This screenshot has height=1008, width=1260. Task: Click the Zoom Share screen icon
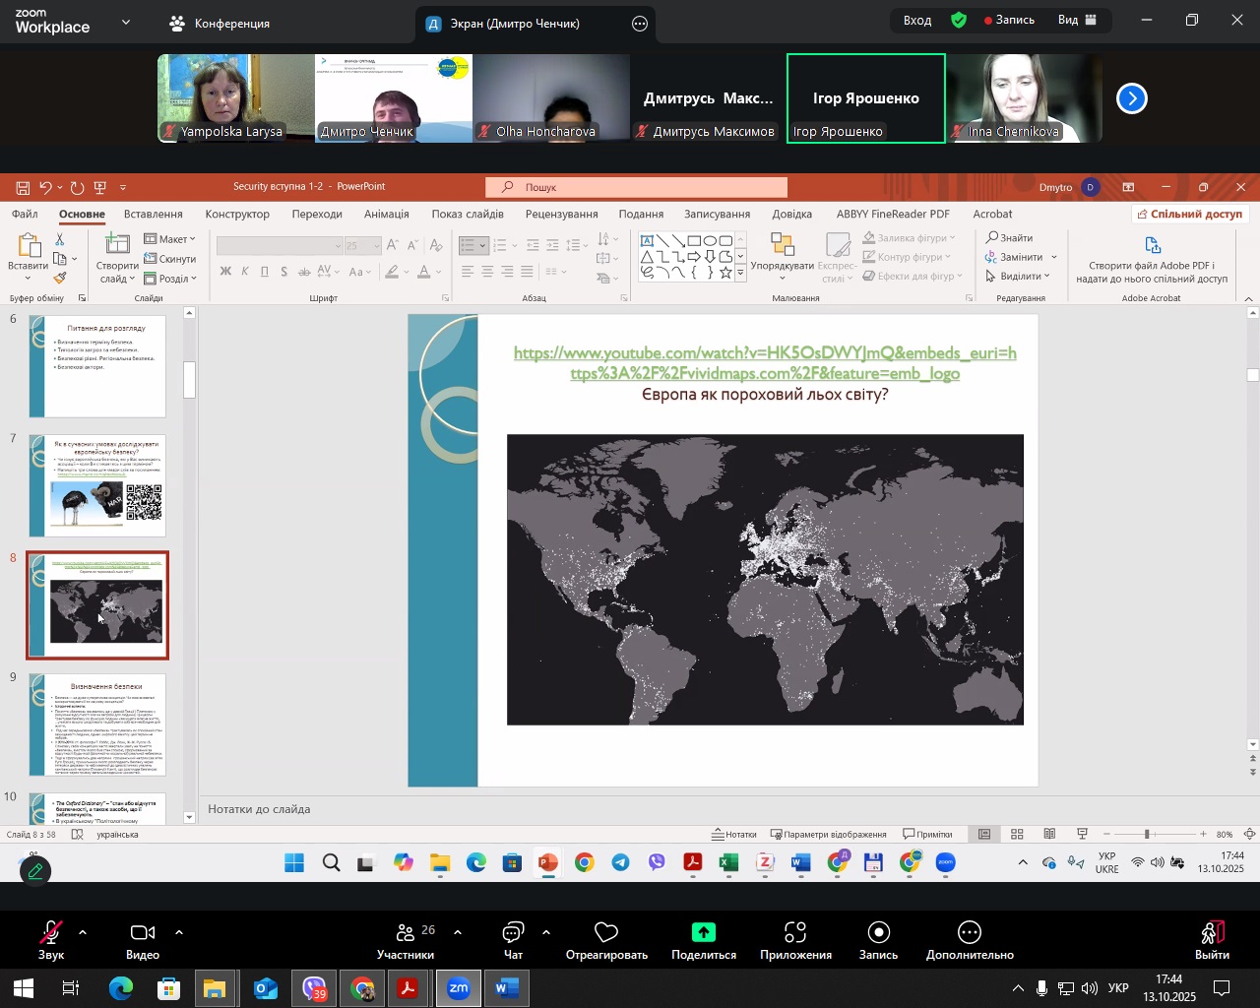703,932
